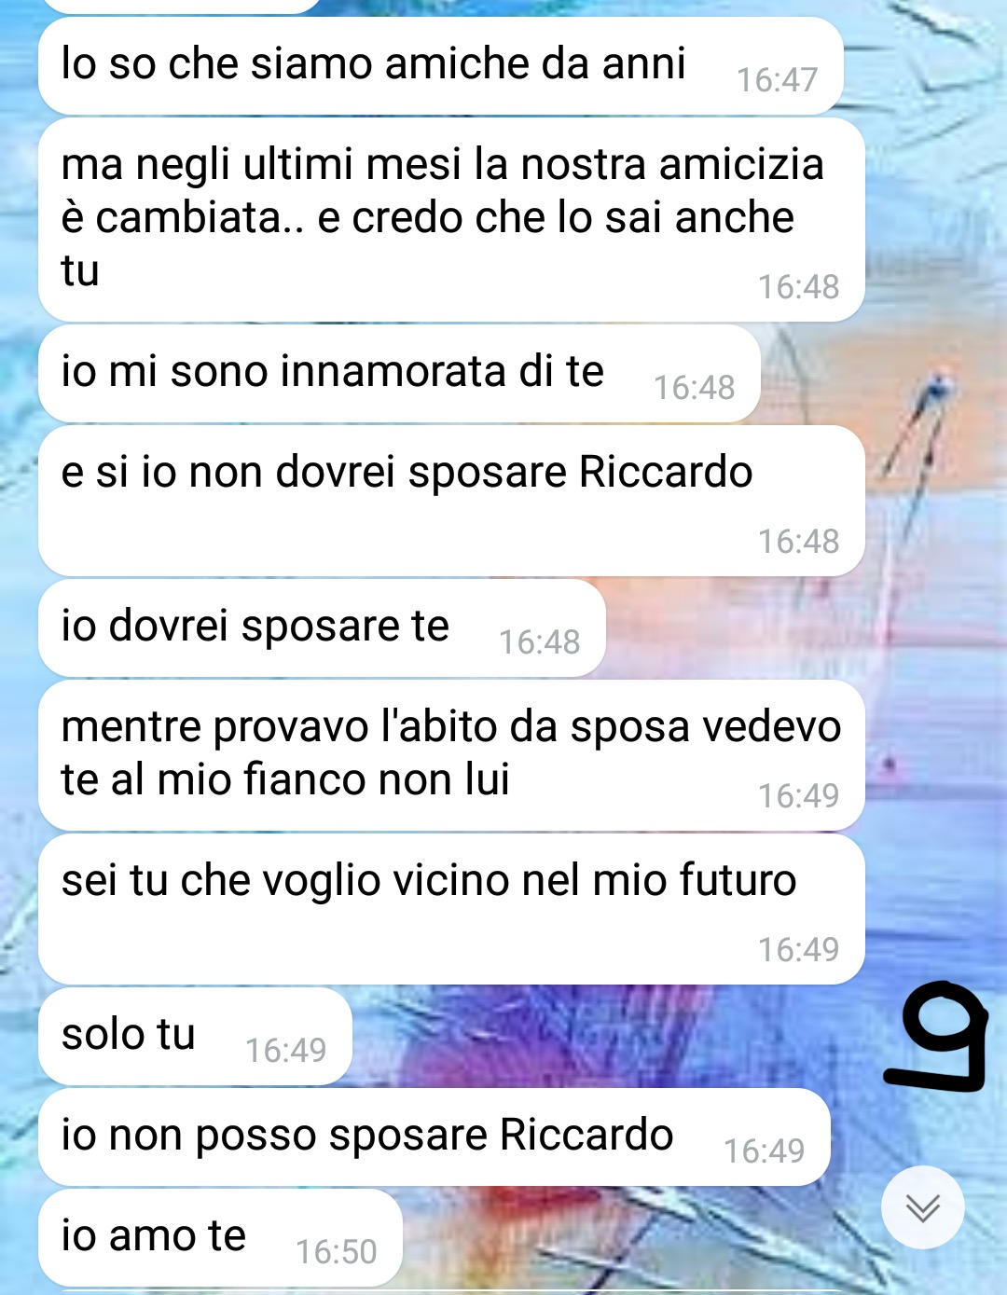The height and width of the screenshot is (1295, 1007).
Task: Tap the 16:49 timestamp beside 'solo tu'
Action: coord(285,1051)
